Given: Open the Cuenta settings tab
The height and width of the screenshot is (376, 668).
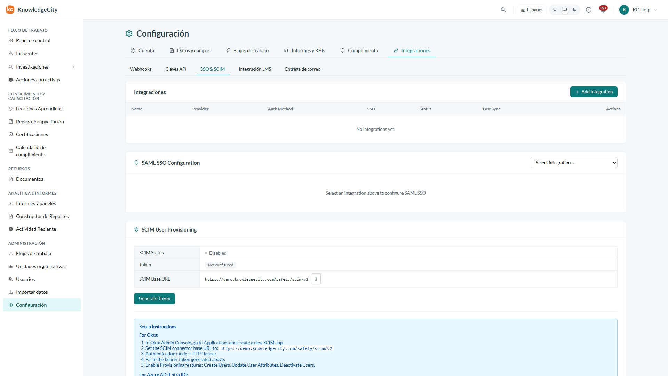Looking at the screenshot, I should point(143,50).
